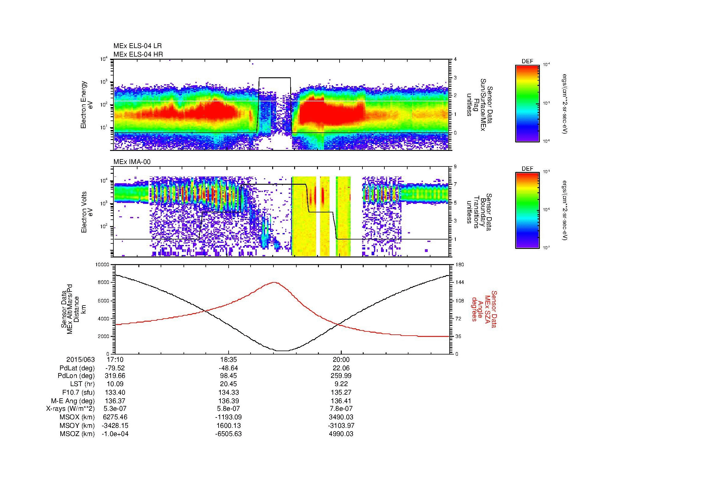Click the 'MSOY (km)' row label

[x=77, y=425]
